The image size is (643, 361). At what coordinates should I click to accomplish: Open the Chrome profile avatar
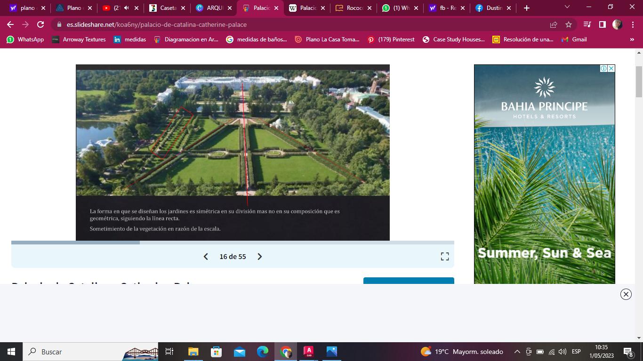click(x=617, y=24)
